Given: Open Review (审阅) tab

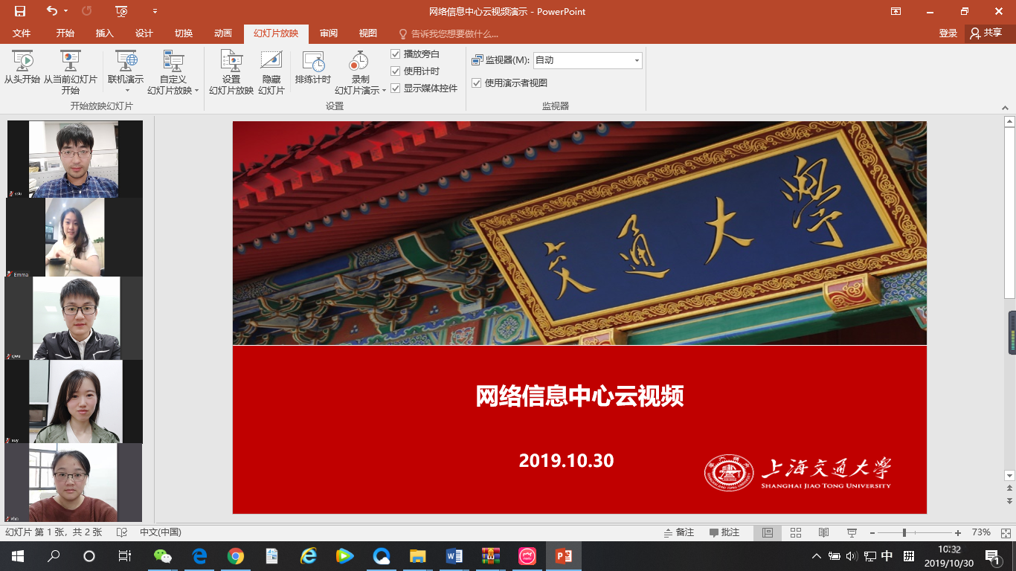Looking at the screenshot, I should [329, 33].
